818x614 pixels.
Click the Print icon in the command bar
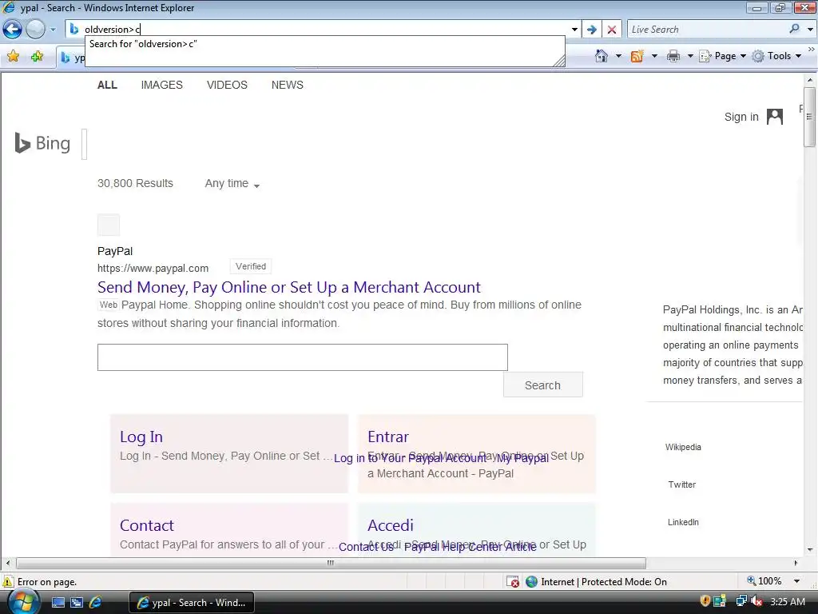(x=673, y=56)
